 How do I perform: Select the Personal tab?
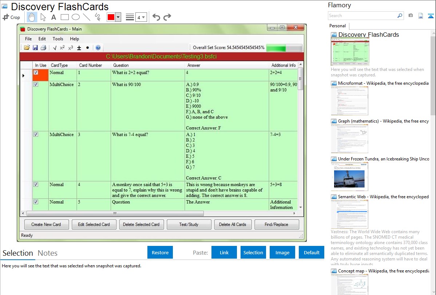[338, 26]
